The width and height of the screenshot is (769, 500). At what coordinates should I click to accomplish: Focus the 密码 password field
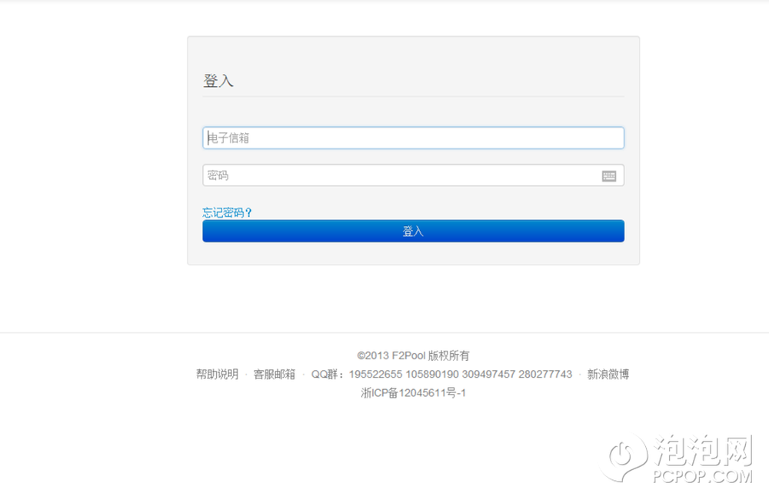(413, 175)
